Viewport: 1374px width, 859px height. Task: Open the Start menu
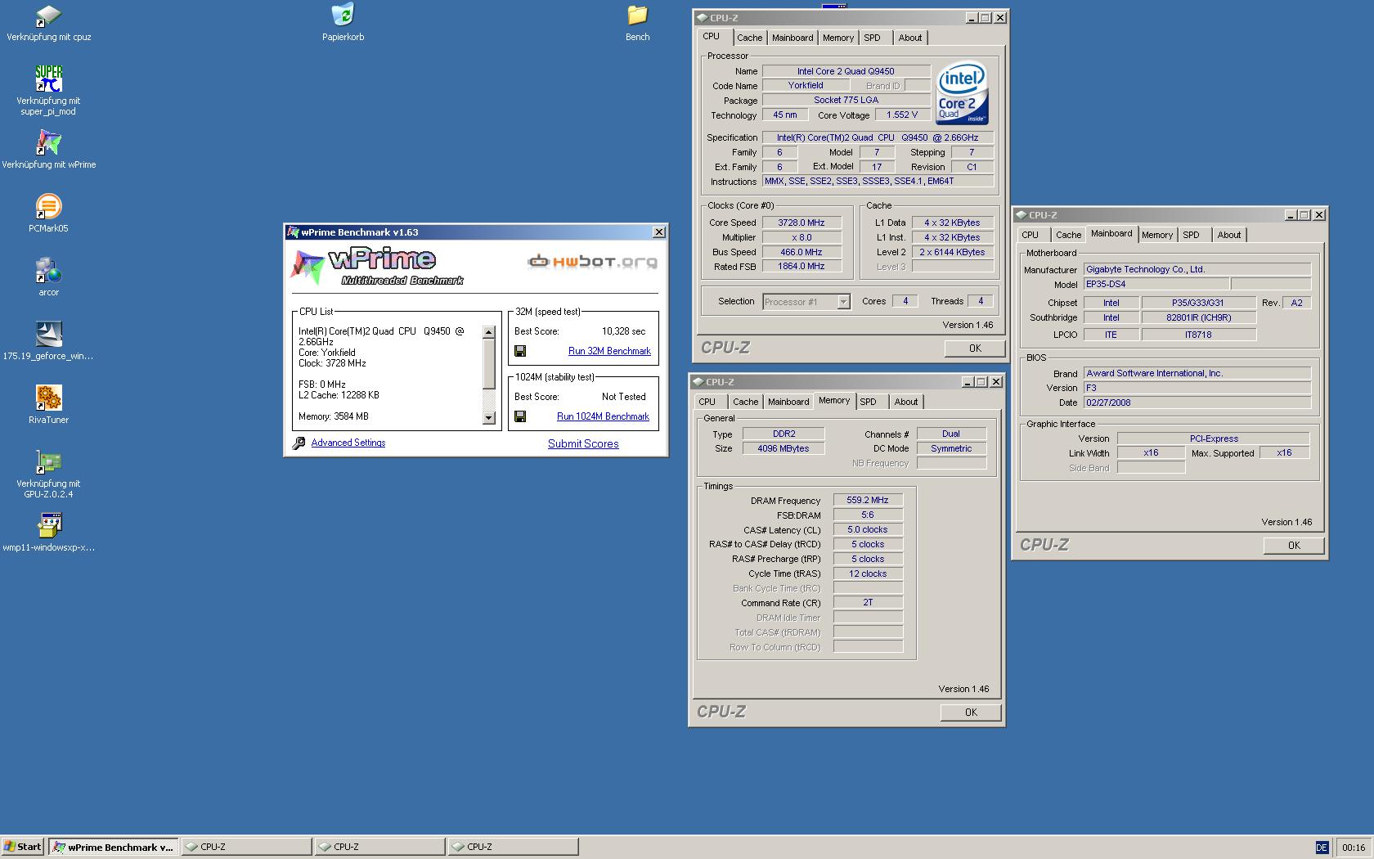22,847
